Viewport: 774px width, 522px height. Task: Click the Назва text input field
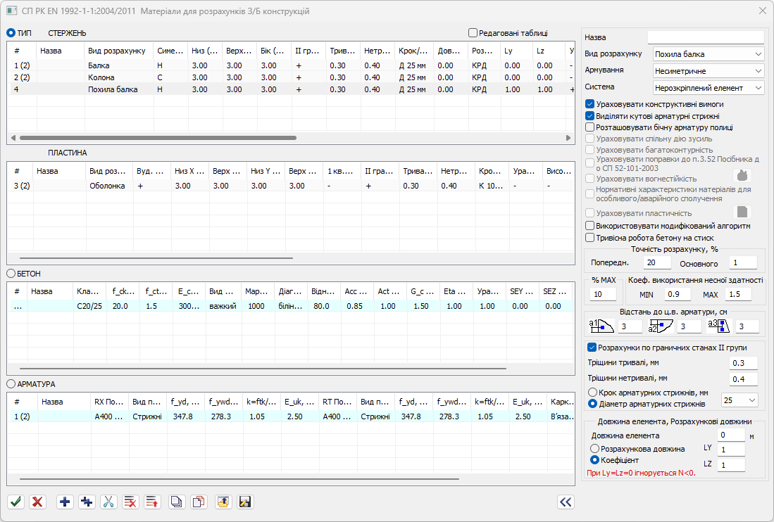point(705,37)
